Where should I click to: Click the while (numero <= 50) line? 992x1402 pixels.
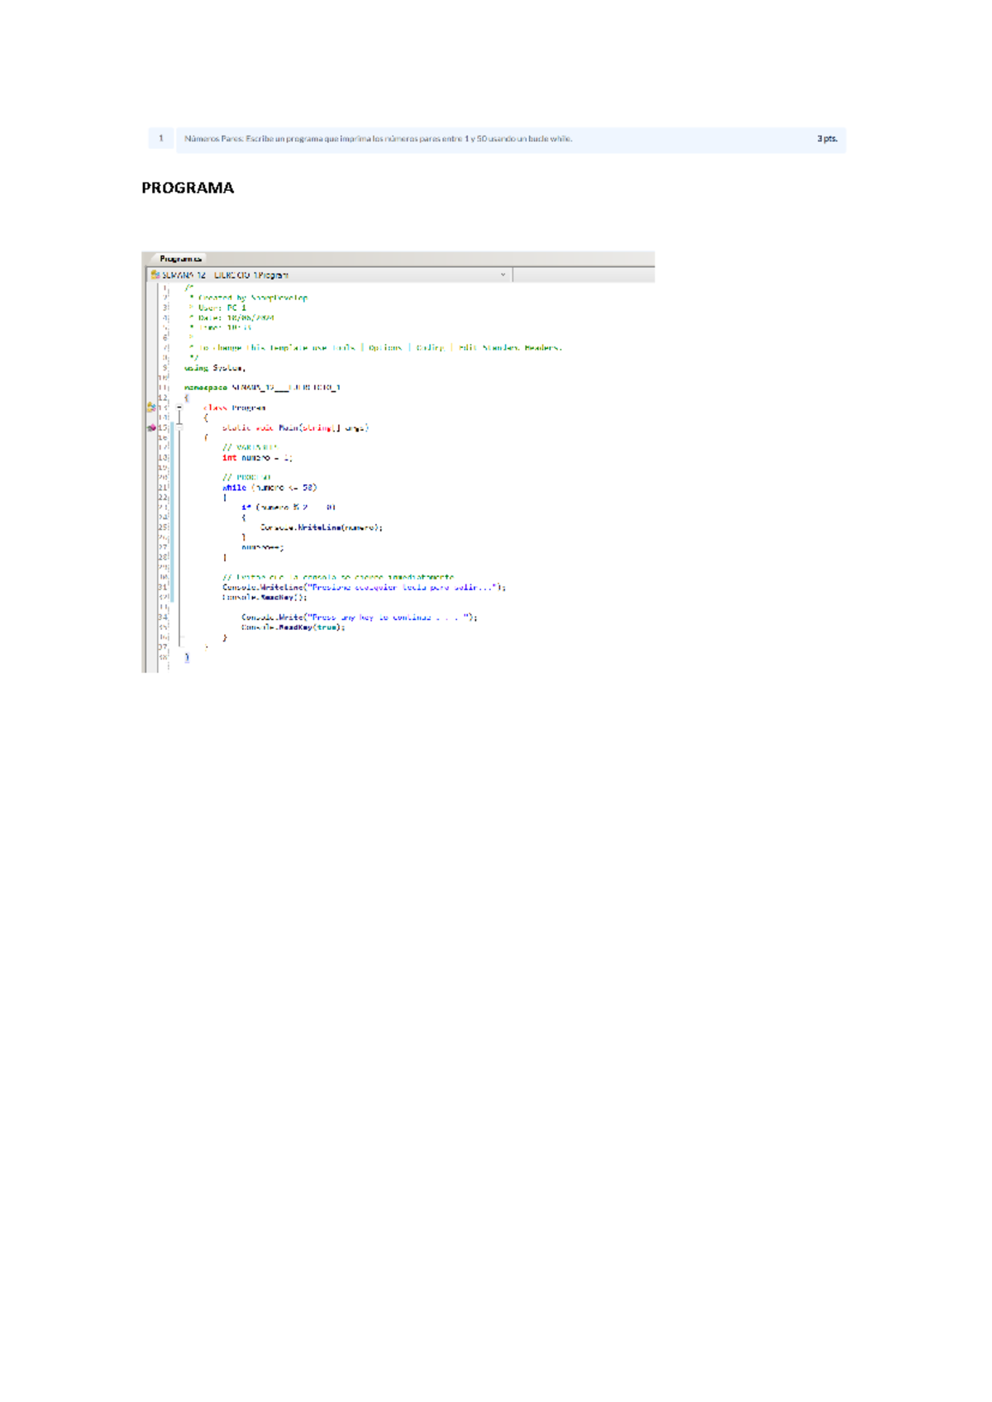tap(269, 488)
